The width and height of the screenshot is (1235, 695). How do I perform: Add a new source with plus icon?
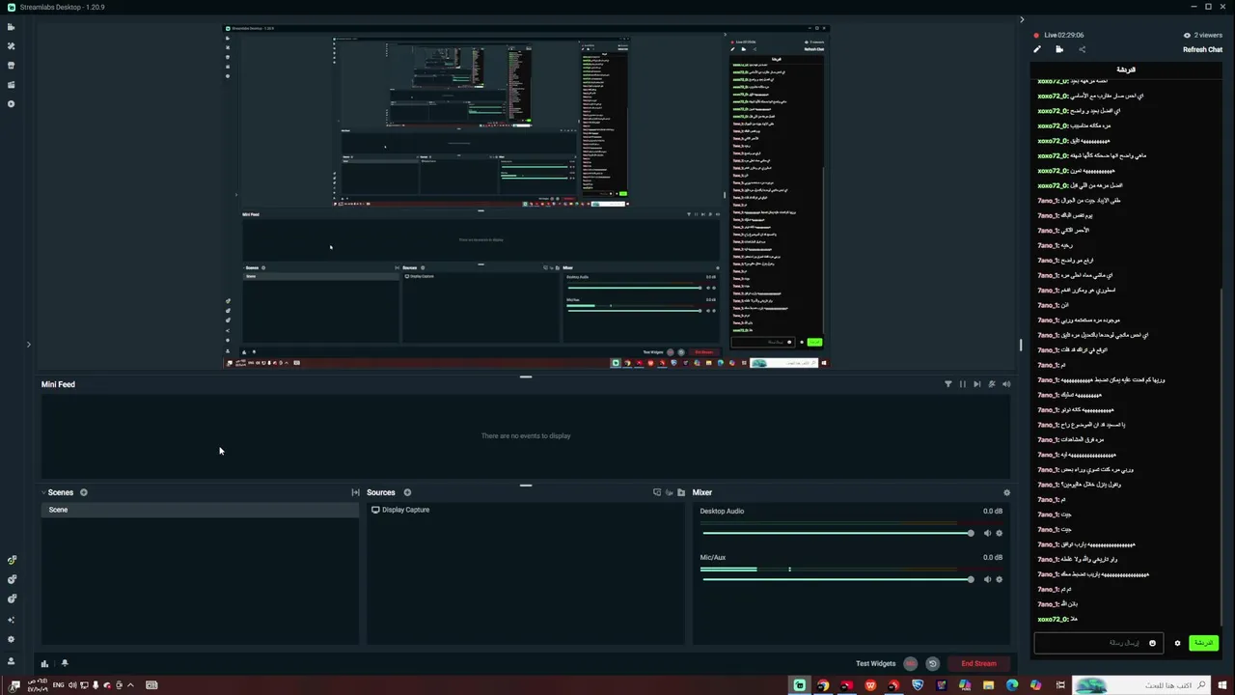tap(407, 492)
